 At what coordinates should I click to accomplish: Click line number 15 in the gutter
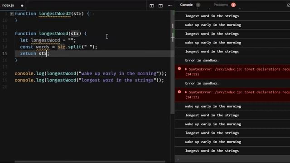pos(5,53)
